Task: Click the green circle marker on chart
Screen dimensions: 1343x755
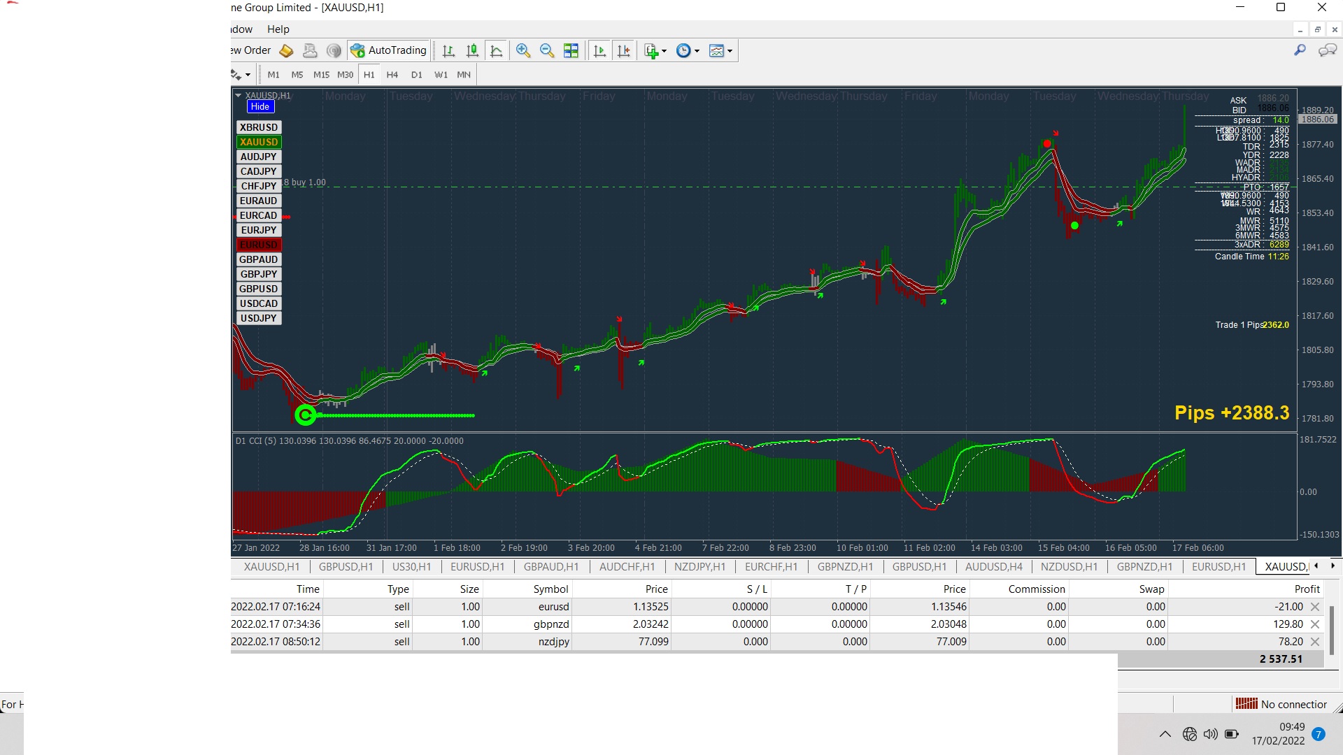Action: click(x=305, y=415)
